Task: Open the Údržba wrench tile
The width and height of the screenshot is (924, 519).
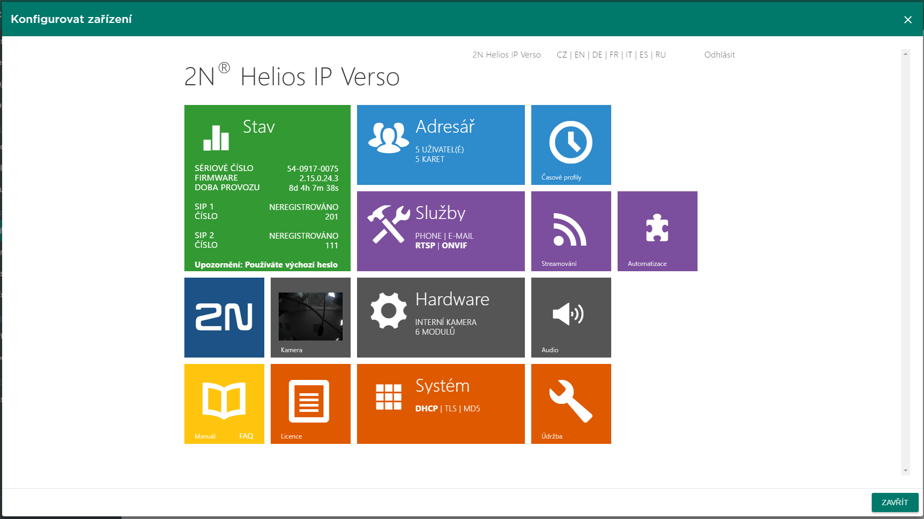Action: 571,404
